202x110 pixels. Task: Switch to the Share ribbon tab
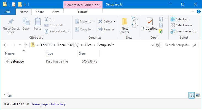(x=40, y=12)
